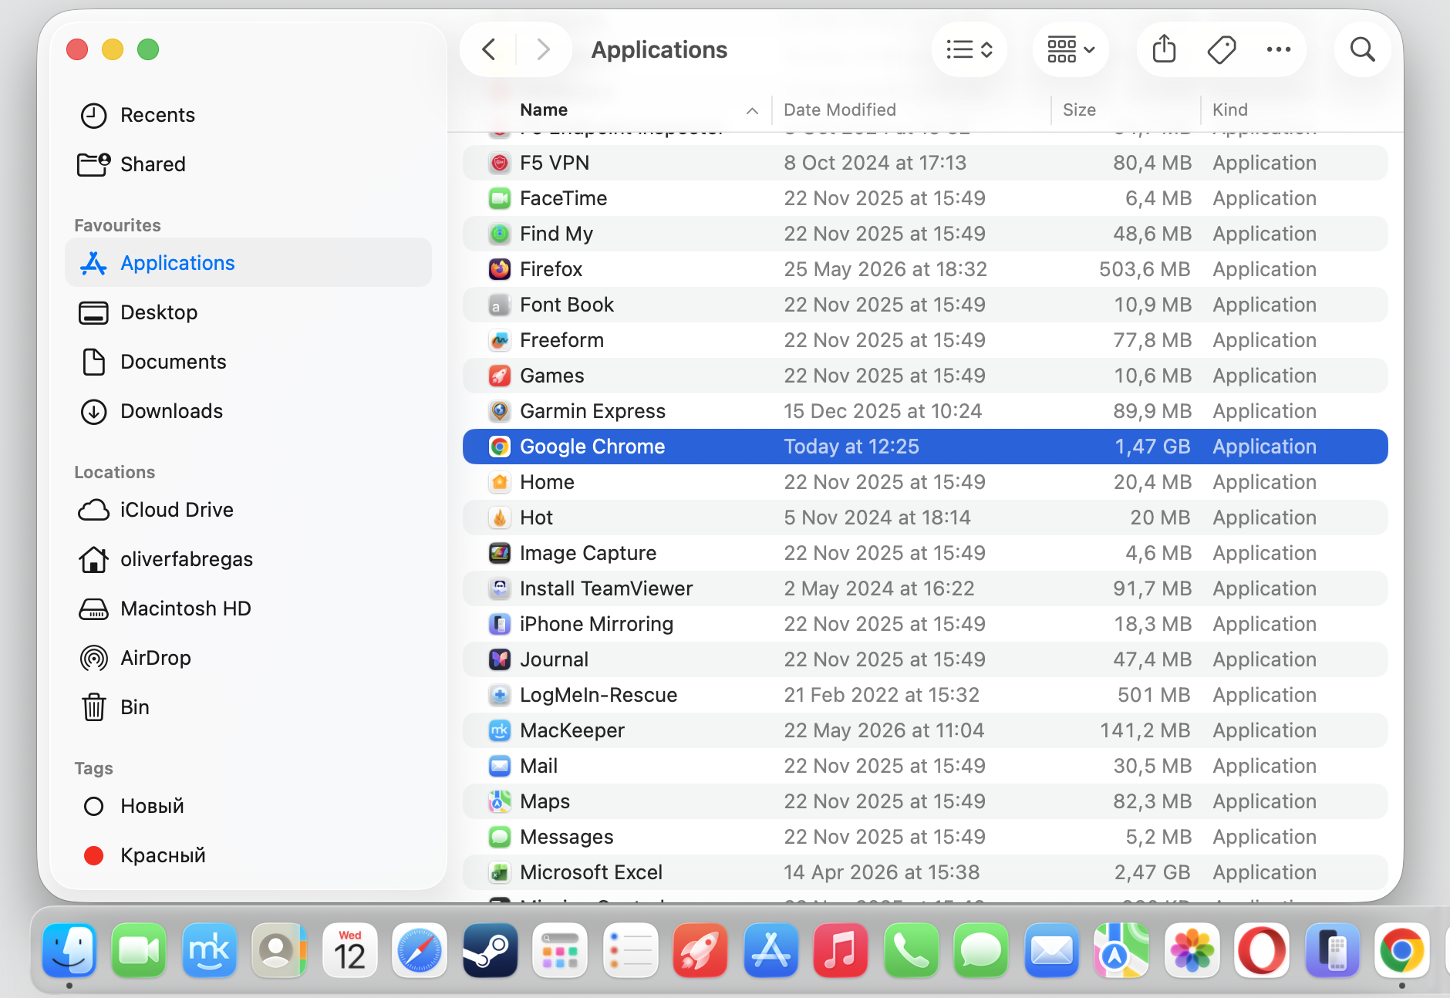The width and height of the screenshot is (1450, 998).
Task: Select the Freeform app icon
Action: [x=500, y=340]
